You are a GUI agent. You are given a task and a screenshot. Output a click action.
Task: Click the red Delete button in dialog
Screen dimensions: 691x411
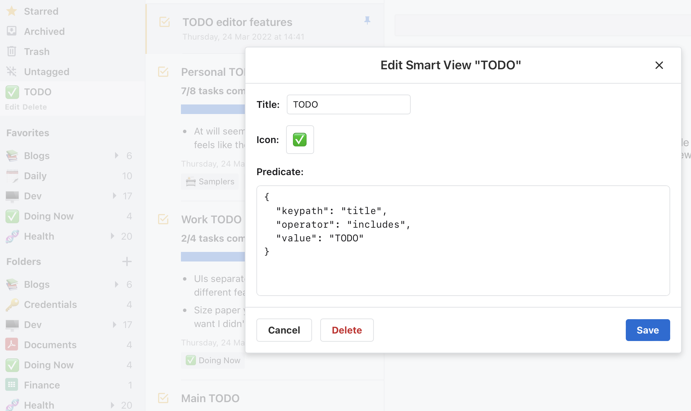click(x=347, y=330)
